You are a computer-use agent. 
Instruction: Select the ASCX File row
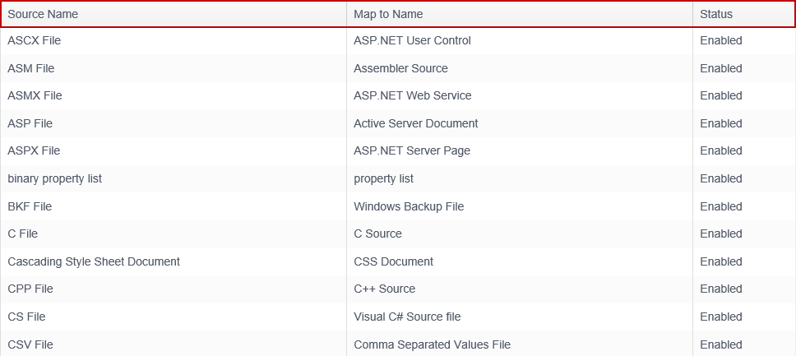[x=35, y=40]
